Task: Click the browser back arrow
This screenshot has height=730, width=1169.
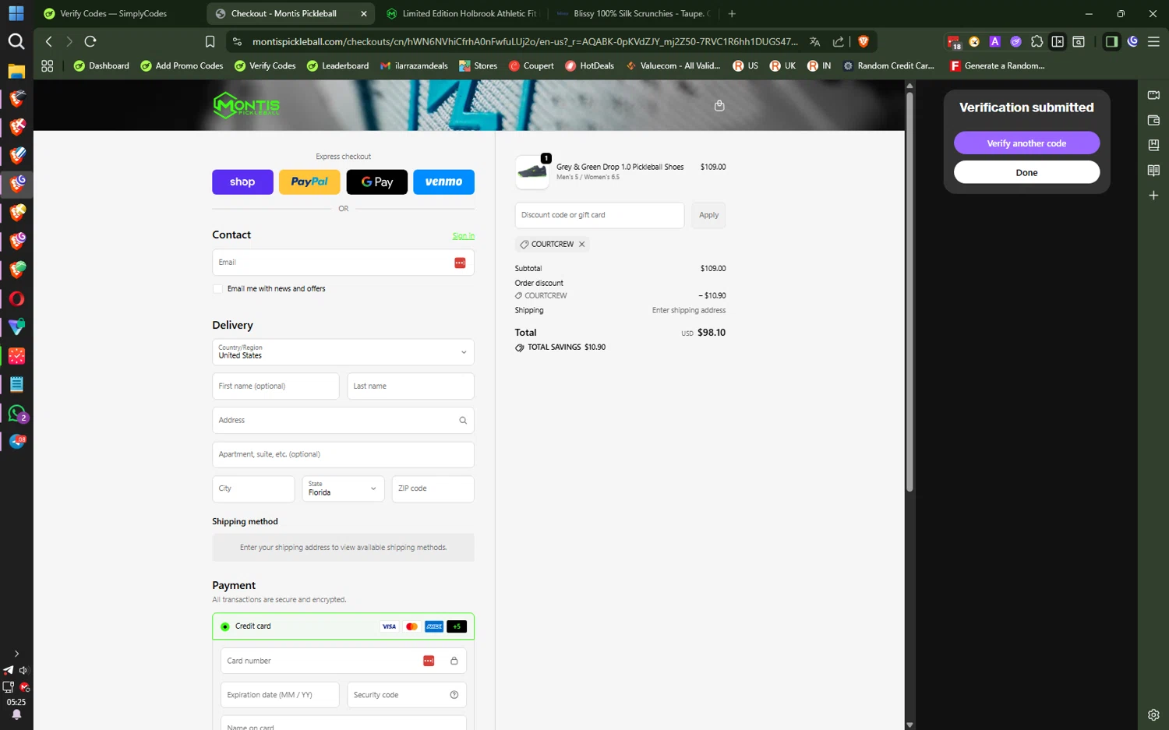Action: [49, 41]
